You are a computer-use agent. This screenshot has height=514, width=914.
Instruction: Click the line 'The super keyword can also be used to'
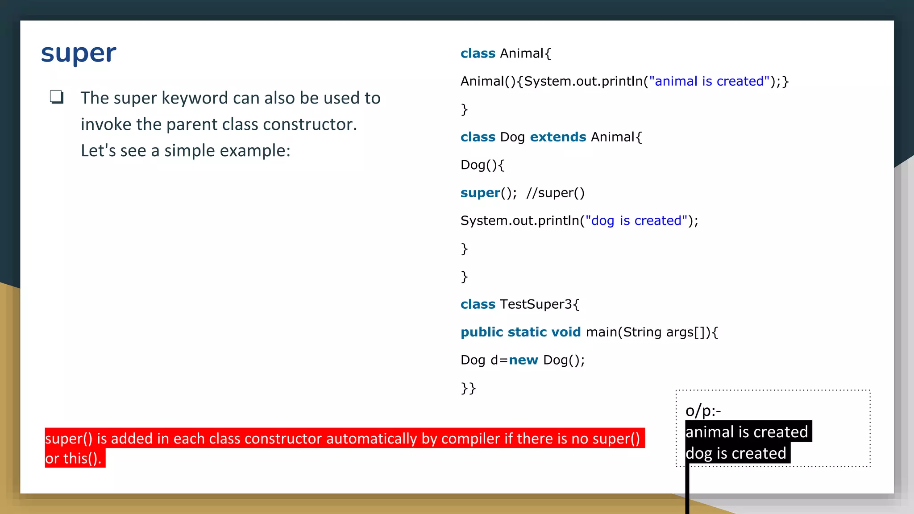(230, 98)
